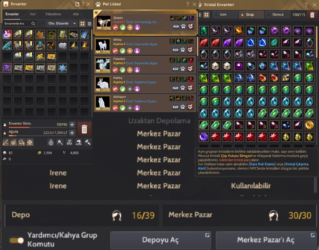This screenshot has height=250, width=319.
Task: Expand Envanter Slotu with plus button
Action: tap(72, 124)
